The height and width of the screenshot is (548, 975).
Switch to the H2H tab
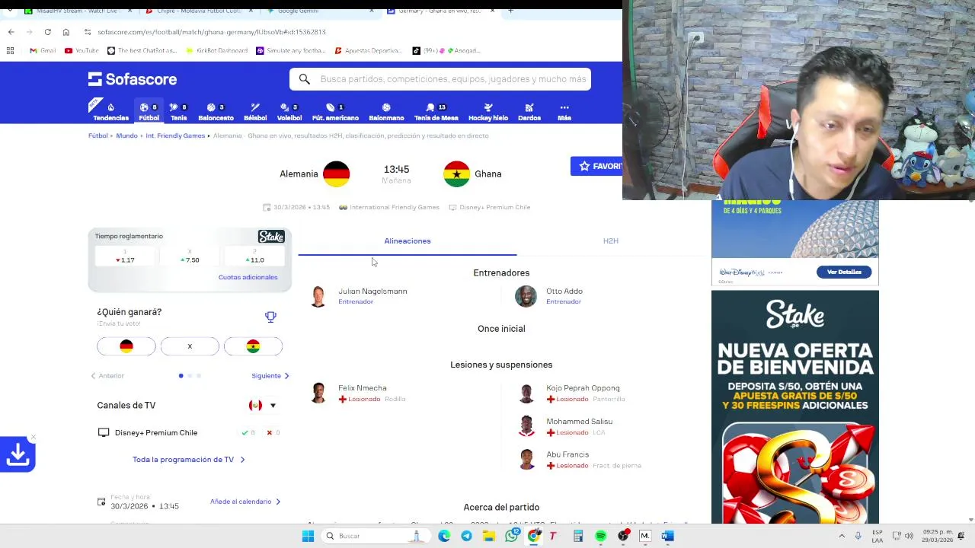[x=611, y=241]
